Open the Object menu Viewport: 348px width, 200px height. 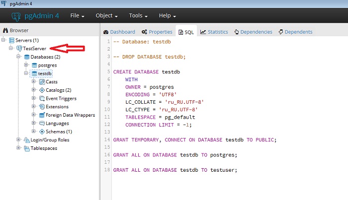coord(106,15)
